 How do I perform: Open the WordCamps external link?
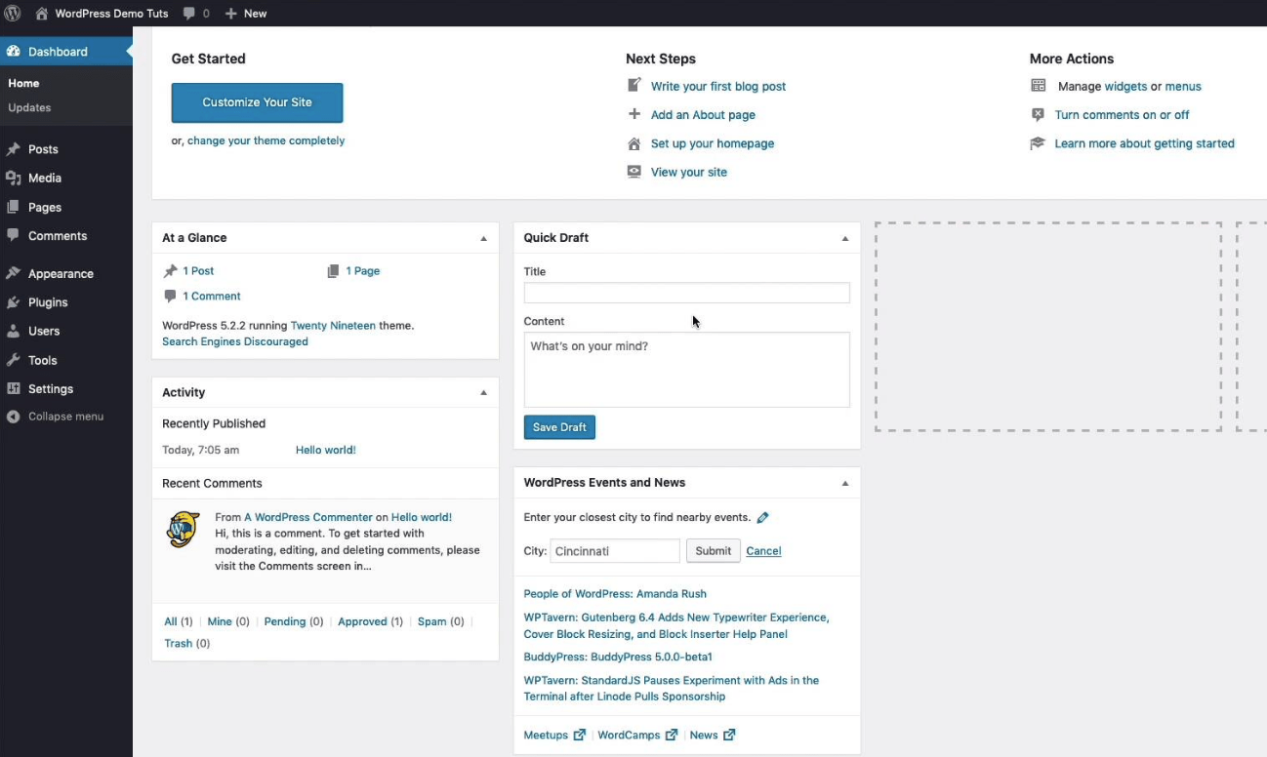coord(637,736)
